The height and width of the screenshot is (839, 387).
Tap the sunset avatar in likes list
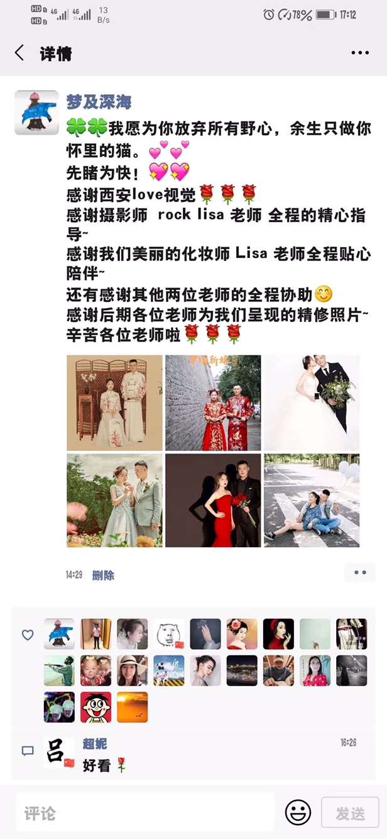click(133, 707)
